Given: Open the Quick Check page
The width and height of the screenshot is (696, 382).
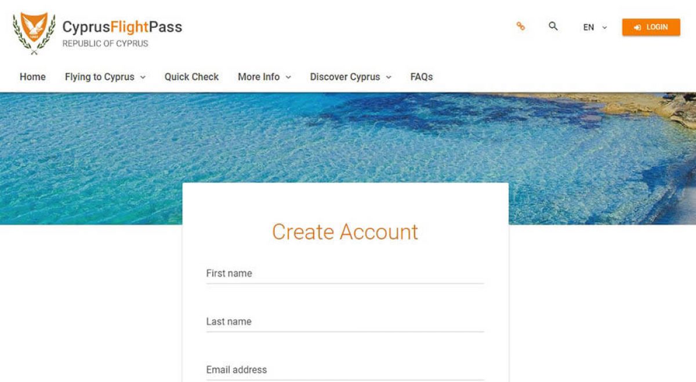Looking at the screenshot, I should tap(191, 77).
